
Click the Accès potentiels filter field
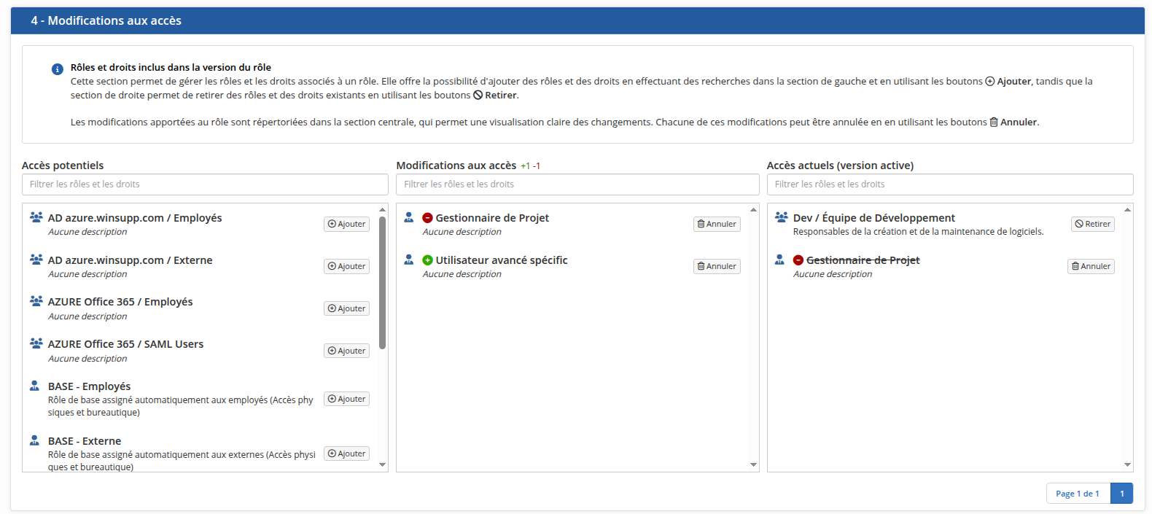[x=205, y=184]
